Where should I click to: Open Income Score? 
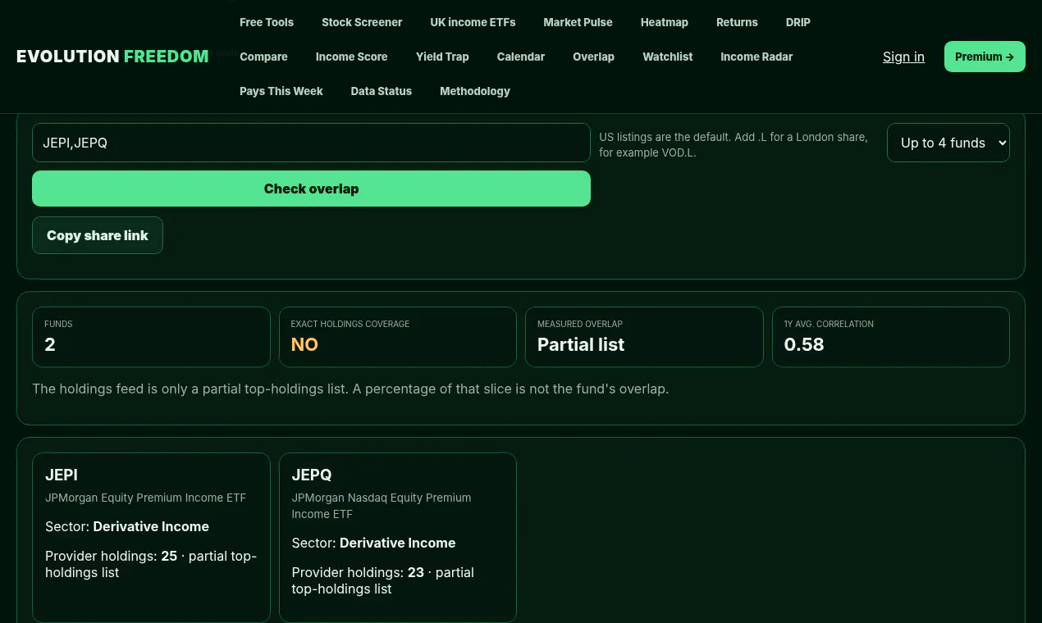351,57
